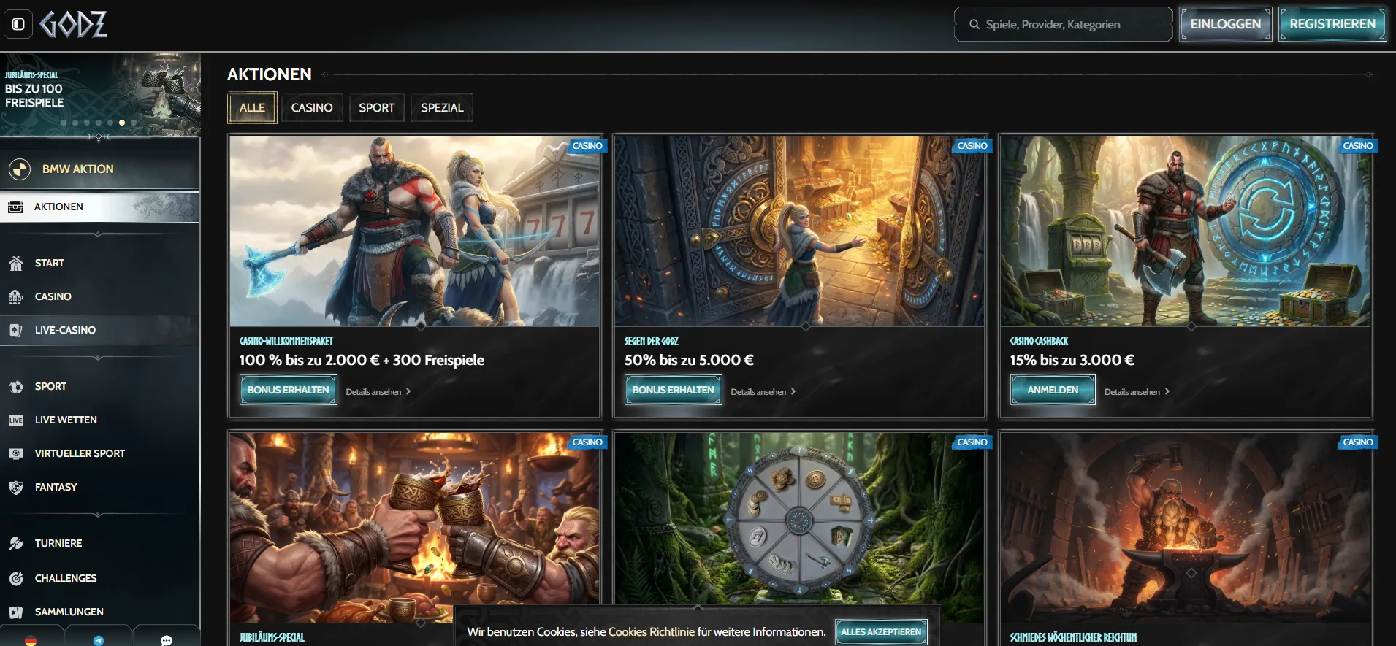Open the Jubiläums-Special banner in the sidebar
Viewport: 1396px width, 646px height.
(100, 94)
